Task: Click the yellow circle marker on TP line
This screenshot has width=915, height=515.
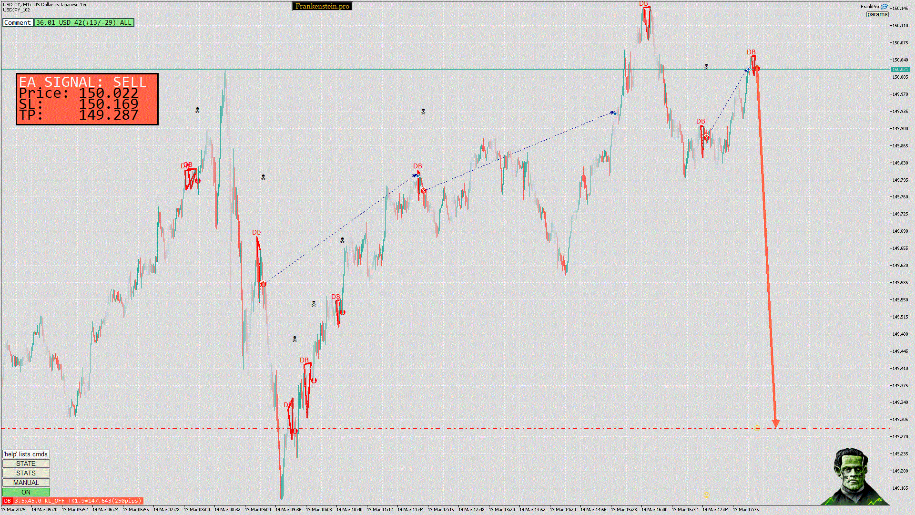Action: coord(757,428)
